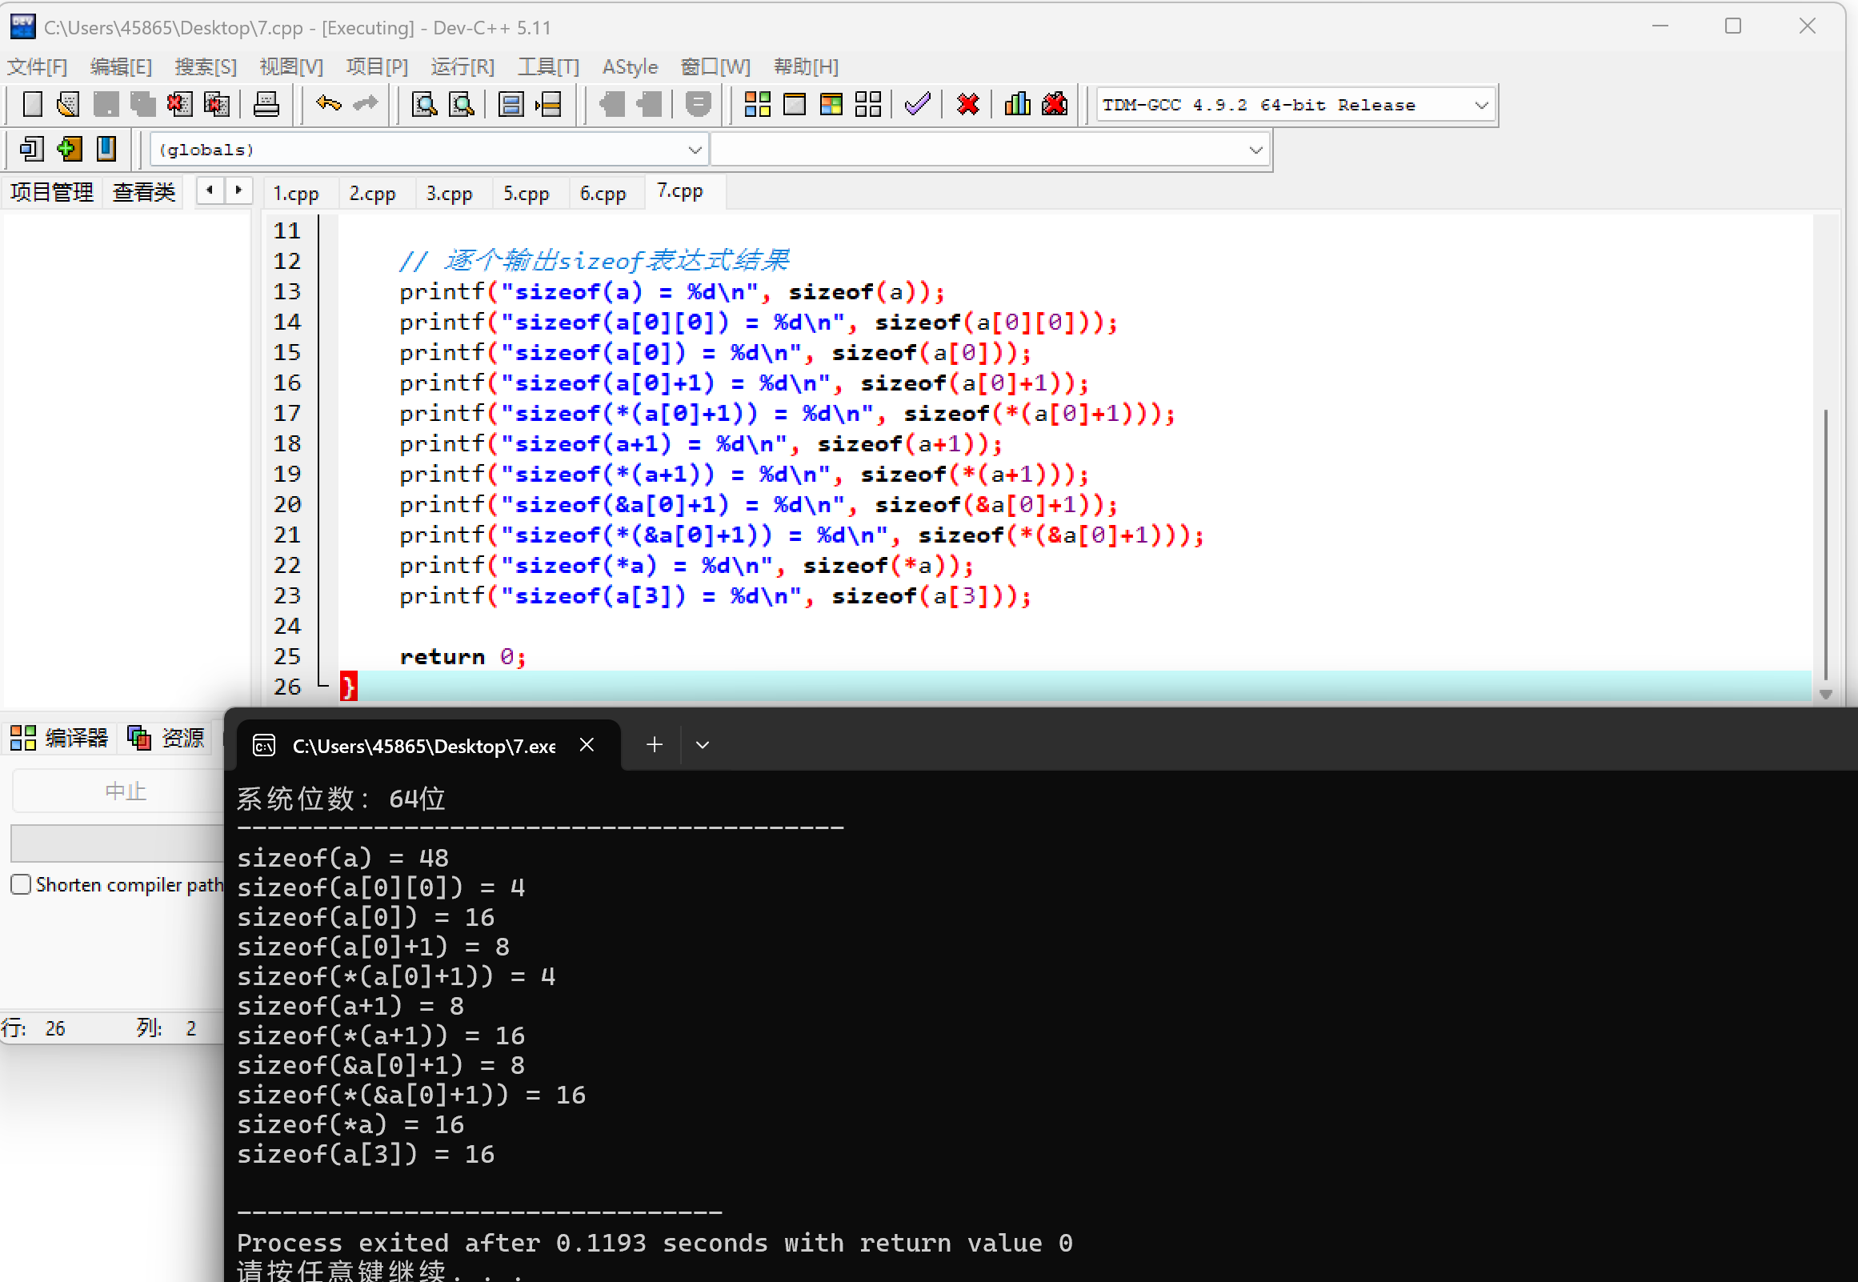Switch to the 查看类 class view tab

(x=144, y=193)
